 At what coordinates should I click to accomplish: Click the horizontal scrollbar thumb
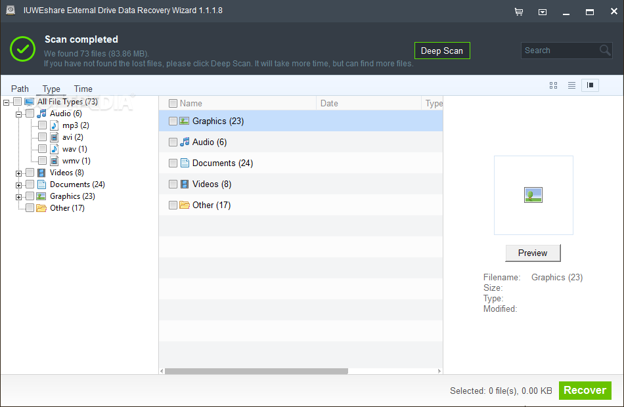(x=256, y=371)
